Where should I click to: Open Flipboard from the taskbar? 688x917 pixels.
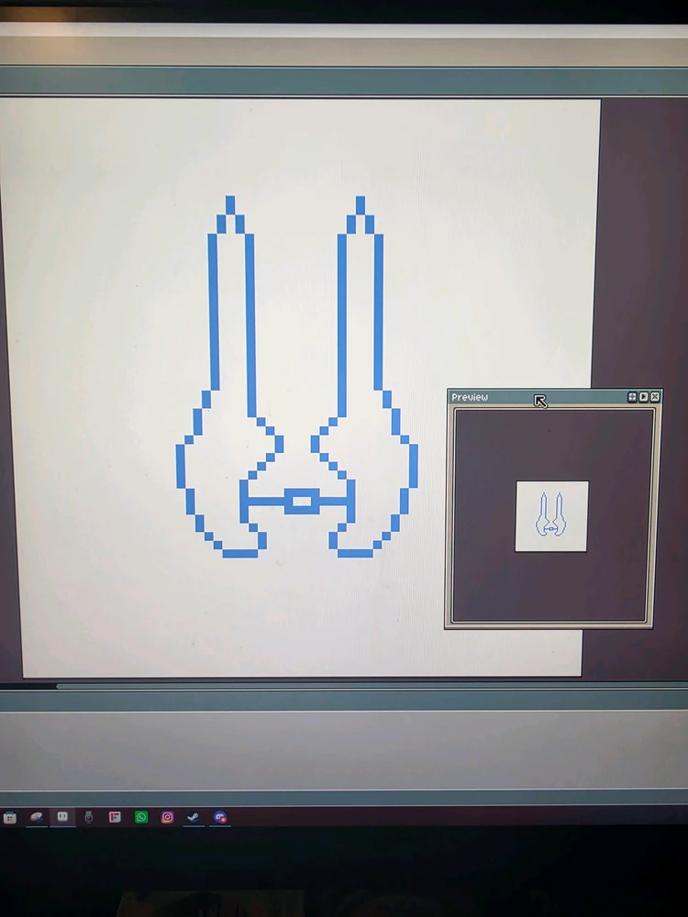[x=115, y=817]
